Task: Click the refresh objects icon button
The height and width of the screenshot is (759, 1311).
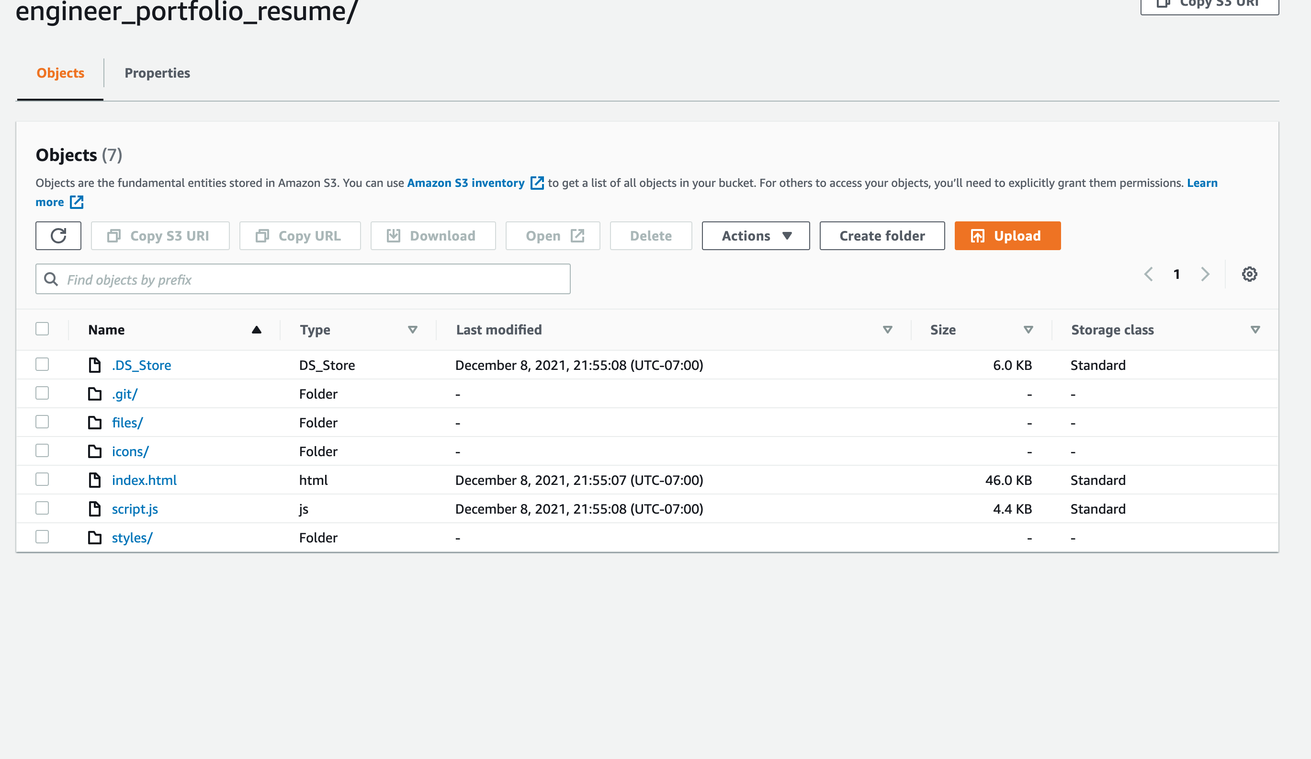Action: (58, 236)
